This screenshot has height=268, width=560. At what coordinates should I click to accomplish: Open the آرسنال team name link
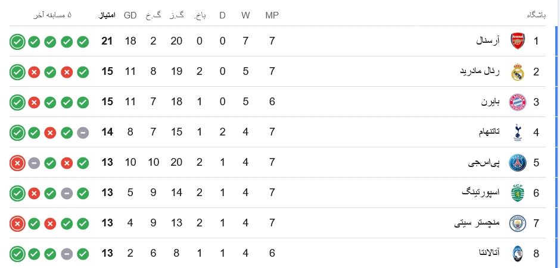click(488, 41)
